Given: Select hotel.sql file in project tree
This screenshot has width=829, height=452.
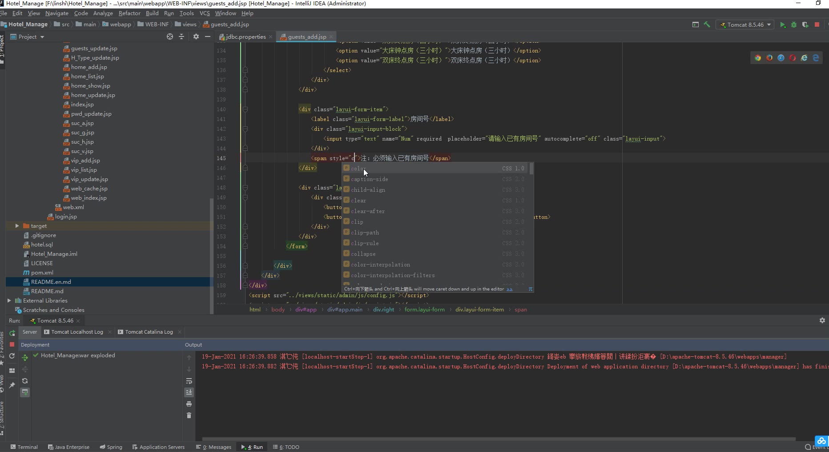Looking at the screenshot, I should (42, 245).
